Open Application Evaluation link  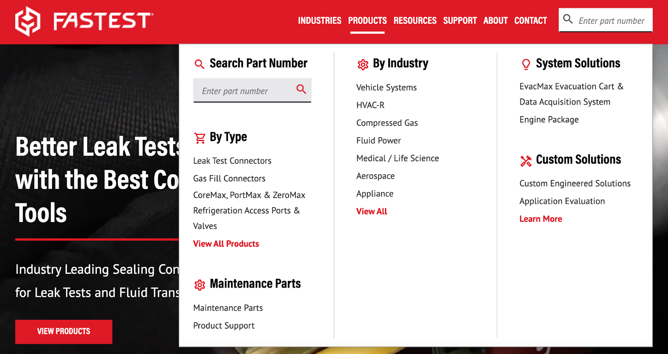pyautogui.click(x=562, y=201)
